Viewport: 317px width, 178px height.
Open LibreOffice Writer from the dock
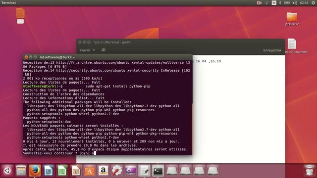pos(49,171)
